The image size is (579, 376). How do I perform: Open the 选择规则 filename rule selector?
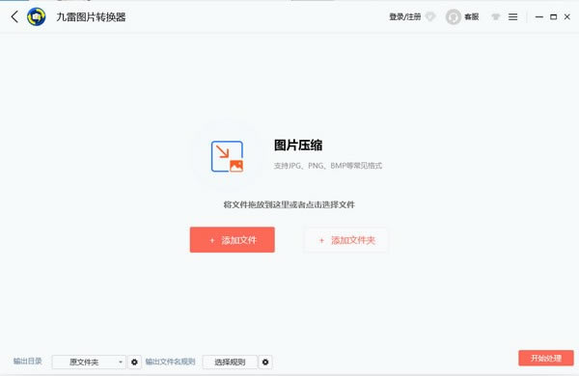coord(230,362)
